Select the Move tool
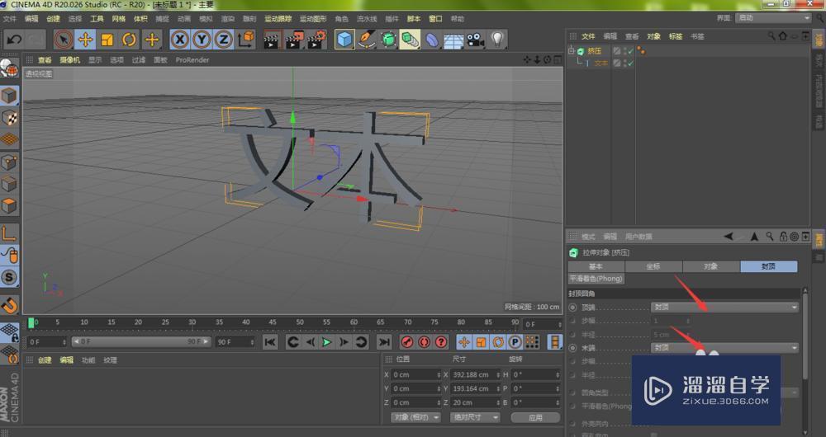Screen dimensions: 826x437 tap(85, 39)
